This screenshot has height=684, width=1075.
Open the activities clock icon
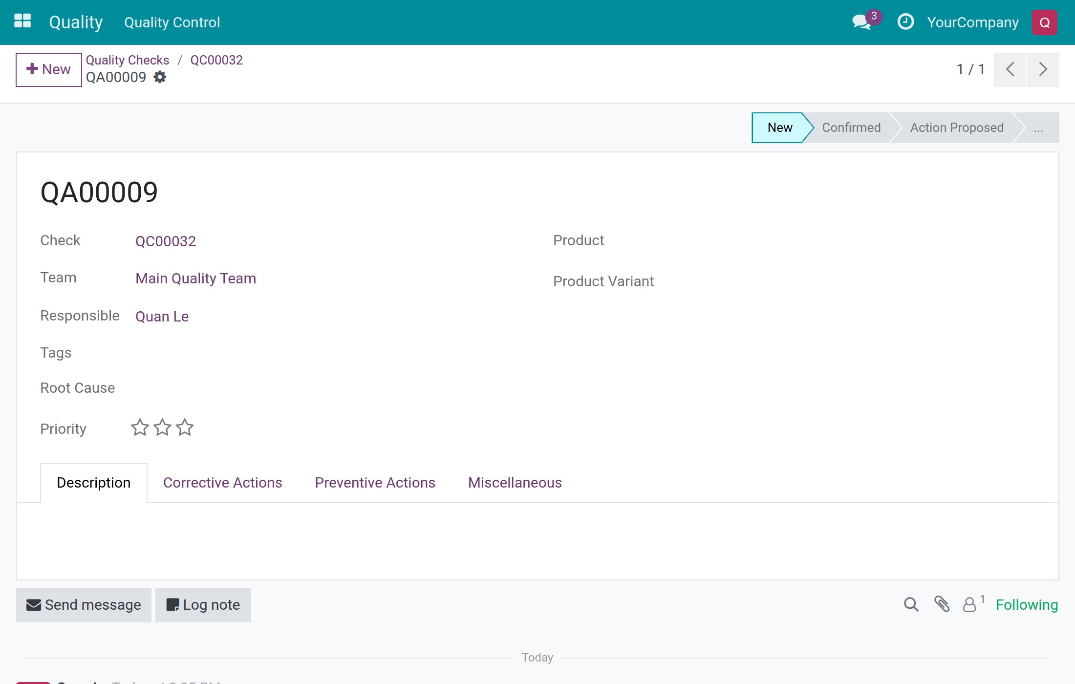click(x=905, y=22)
